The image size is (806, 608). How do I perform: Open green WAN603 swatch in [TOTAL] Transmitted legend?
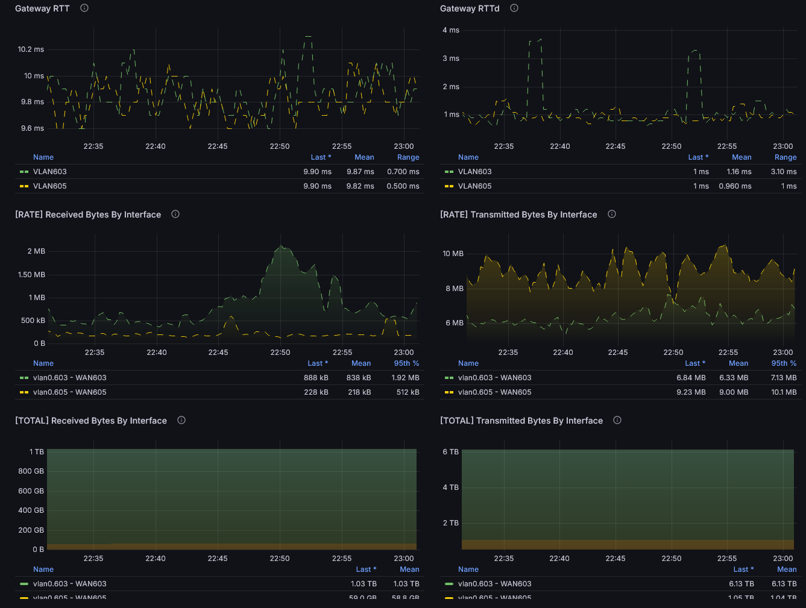(449, 584)
